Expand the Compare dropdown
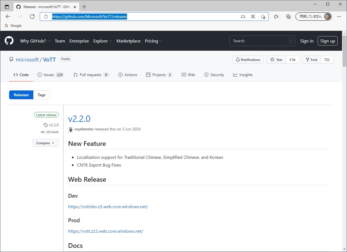 pos(45,143)
